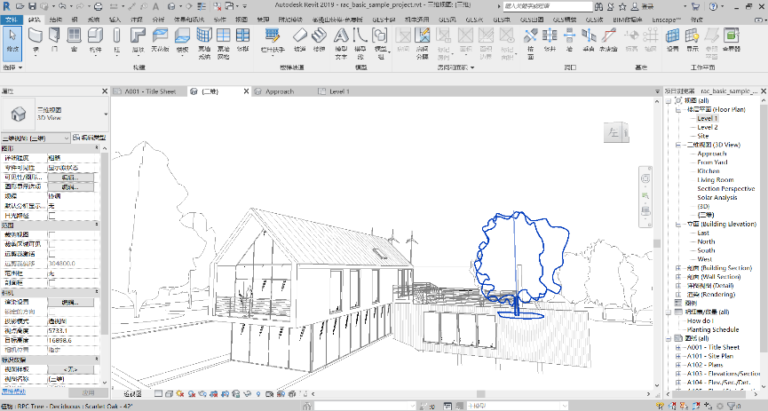Select the Shaft opening tool
Image resolution: width=768 pixels, height=411 pixels.
click(x=550, y=40)
